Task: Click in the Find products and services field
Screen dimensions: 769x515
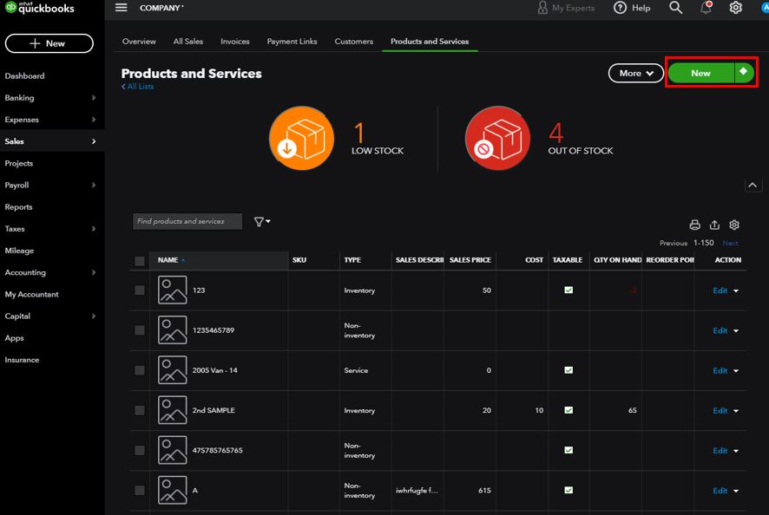Action: coord(187,222)
